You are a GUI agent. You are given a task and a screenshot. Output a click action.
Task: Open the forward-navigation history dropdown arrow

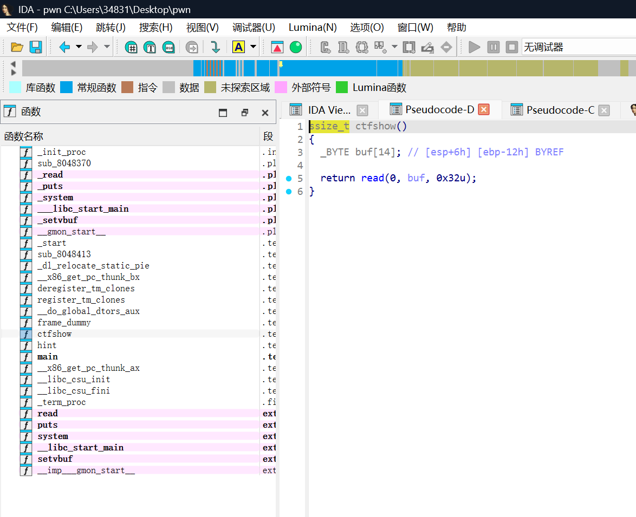(107, 47)
